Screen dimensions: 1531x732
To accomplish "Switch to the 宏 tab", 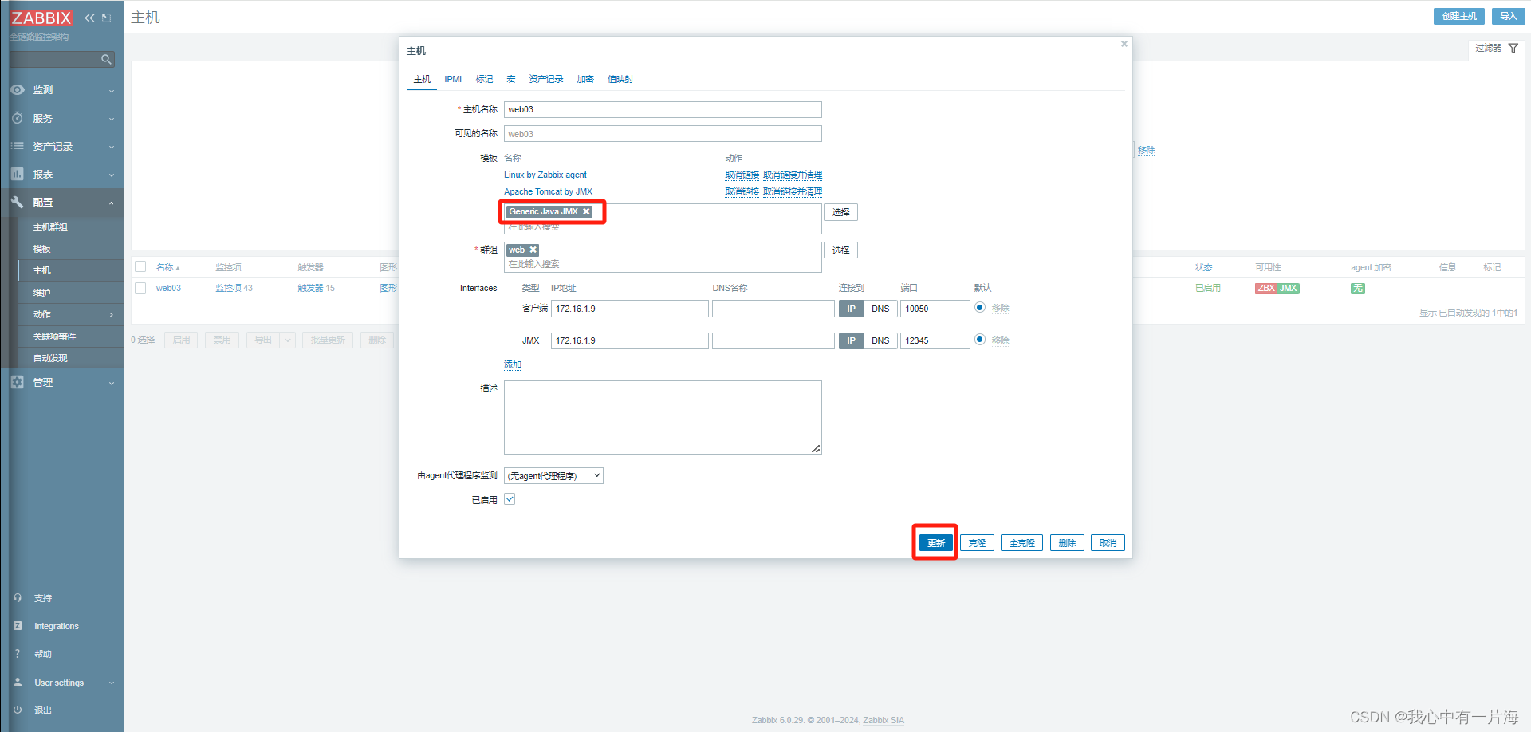I will tap(511, 79).
